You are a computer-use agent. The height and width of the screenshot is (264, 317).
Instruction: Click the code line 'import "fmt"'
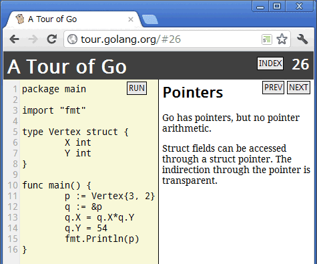click(x=54, y=110)
